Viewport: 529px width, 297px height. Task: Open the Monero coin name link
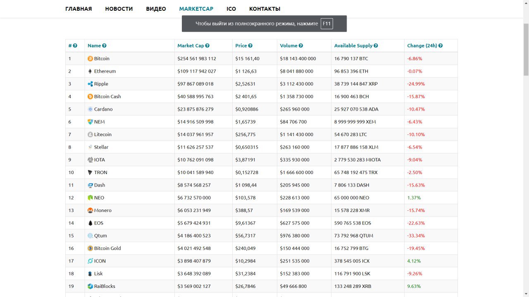103,210
